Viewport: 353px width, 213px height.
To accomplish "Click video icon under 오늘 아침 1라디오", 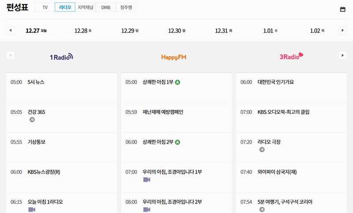I will click(32, 209).
